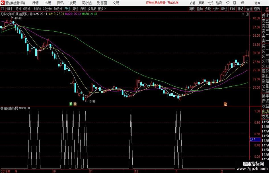Click the MA60: 21.41 label
The image size is (269, 173).
90,14
